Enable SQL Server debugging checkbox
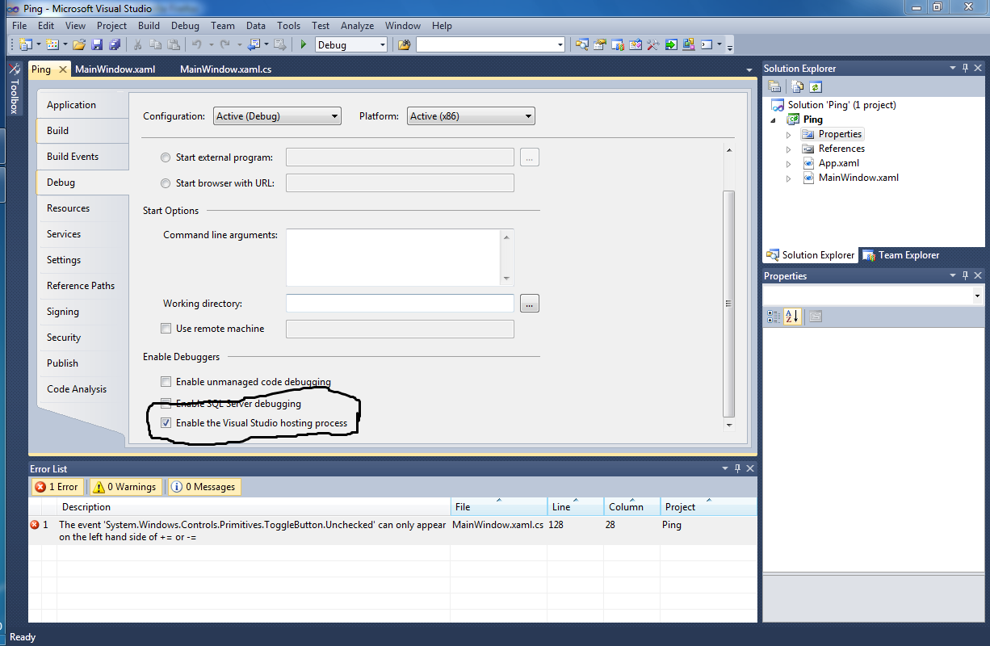 pyautogui.click(x=166, y=403)
